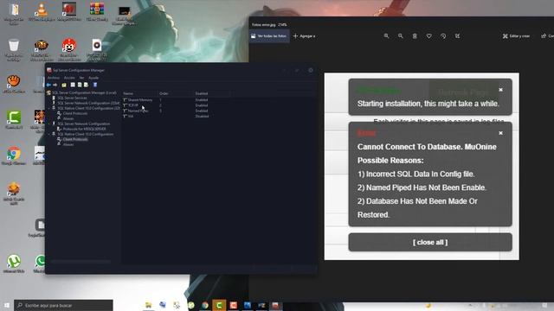Click the export list toolbar icon

(86, 85)
